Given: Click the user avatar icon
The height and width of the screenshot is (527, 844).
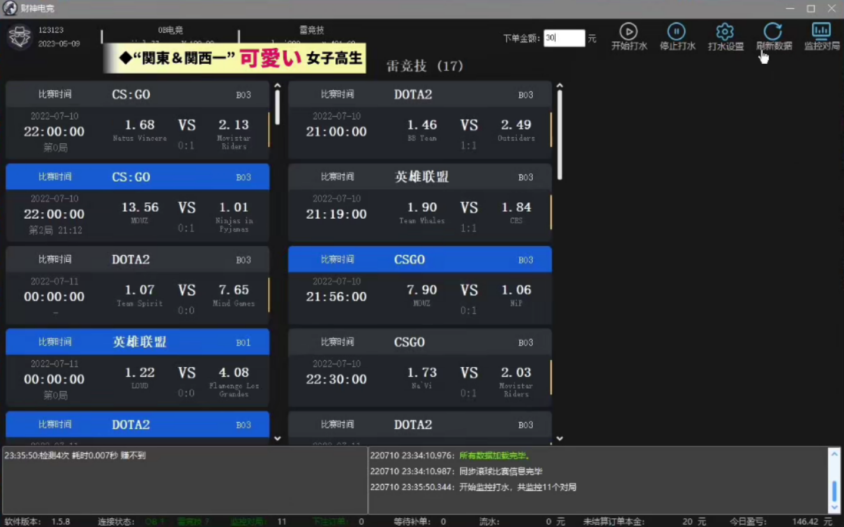Looking at the screenshot, I should [19, 37].
